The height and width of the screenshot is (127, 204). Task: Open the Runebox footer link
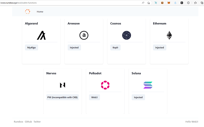point(18,122)
